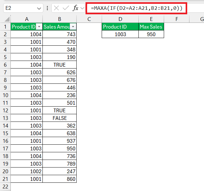Click the formula bar text with MAXA formula

pyautogui.click(x=137, y=8)
